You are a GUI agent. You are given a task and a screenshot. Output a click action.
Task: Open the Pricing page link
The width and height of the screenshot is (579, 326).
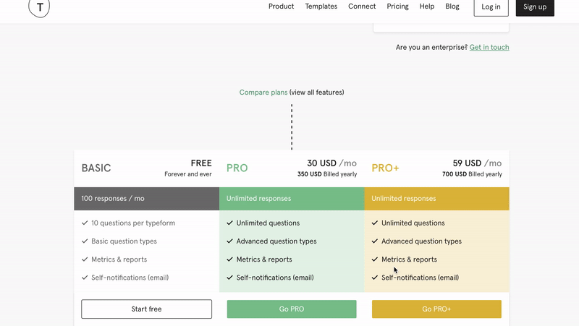pyautogui.click(x=397, y=7)
